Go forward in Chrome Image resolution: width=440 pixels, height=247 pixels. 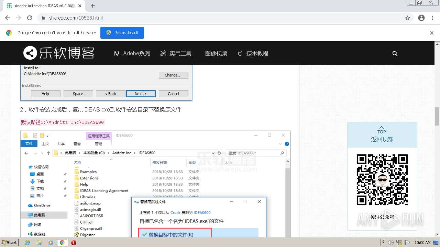19,18
